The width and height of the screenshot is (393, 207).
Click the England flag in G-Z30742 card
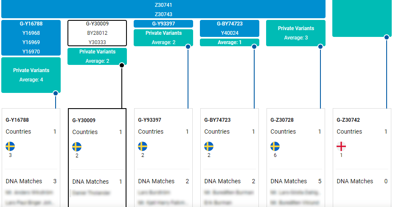pyautogui.click(x=341, y=146)
